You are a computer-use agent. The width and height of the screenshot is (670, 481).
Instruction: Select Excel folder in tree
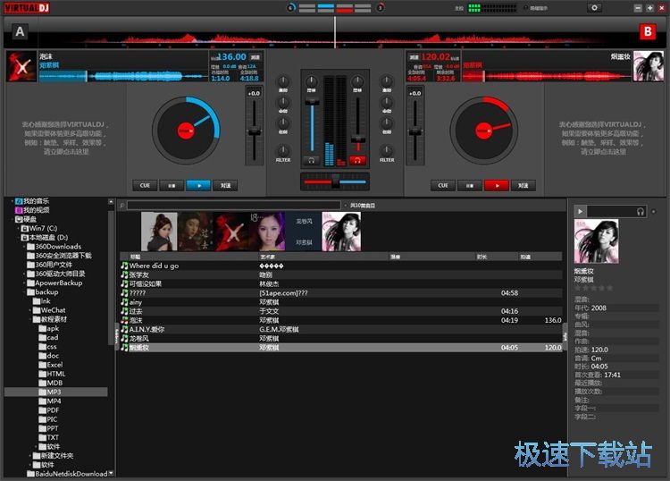[51, 365]
